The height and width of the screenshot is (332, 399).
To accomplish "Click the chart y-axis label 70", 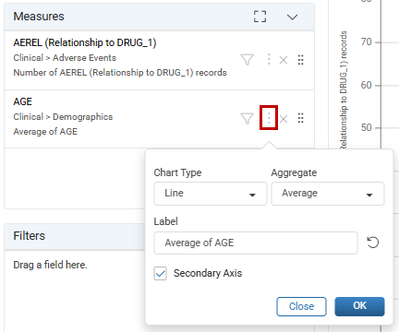I will (x=367, y=41).
